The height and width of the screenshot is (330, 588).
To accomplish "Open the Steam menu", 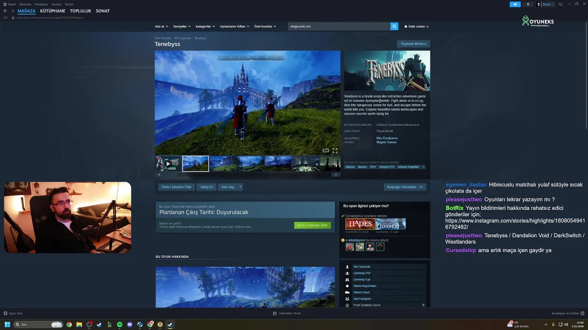I will 10,4.
